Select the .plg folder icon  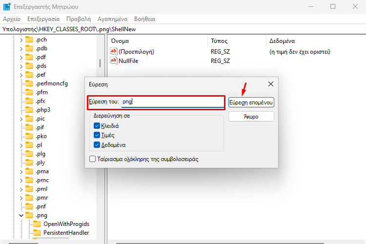(x=29, y=154)
